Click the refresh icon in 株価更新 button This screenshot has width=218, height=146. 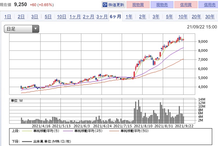click(105, 5)
